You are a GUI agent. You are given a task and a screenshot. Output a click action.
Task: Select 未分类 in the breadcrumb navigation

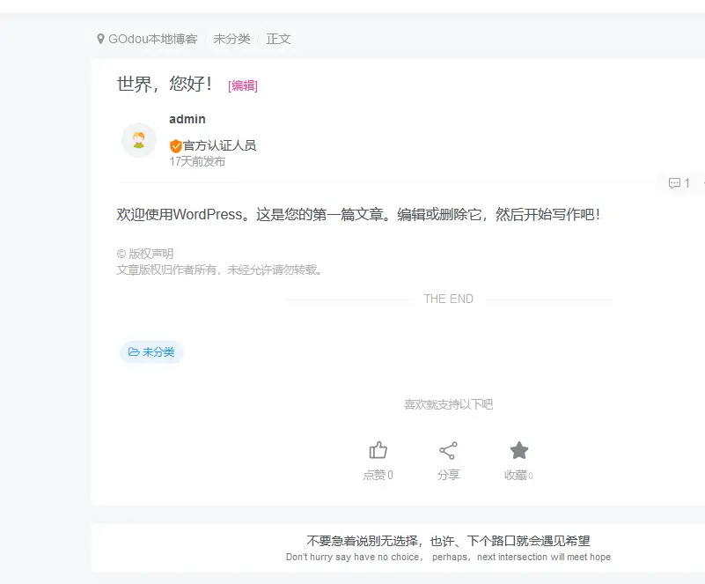[x=231, y=39]
